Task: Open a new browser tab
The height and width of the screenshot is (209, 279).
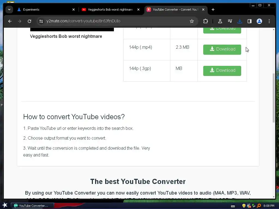Action: pos(213,10)
